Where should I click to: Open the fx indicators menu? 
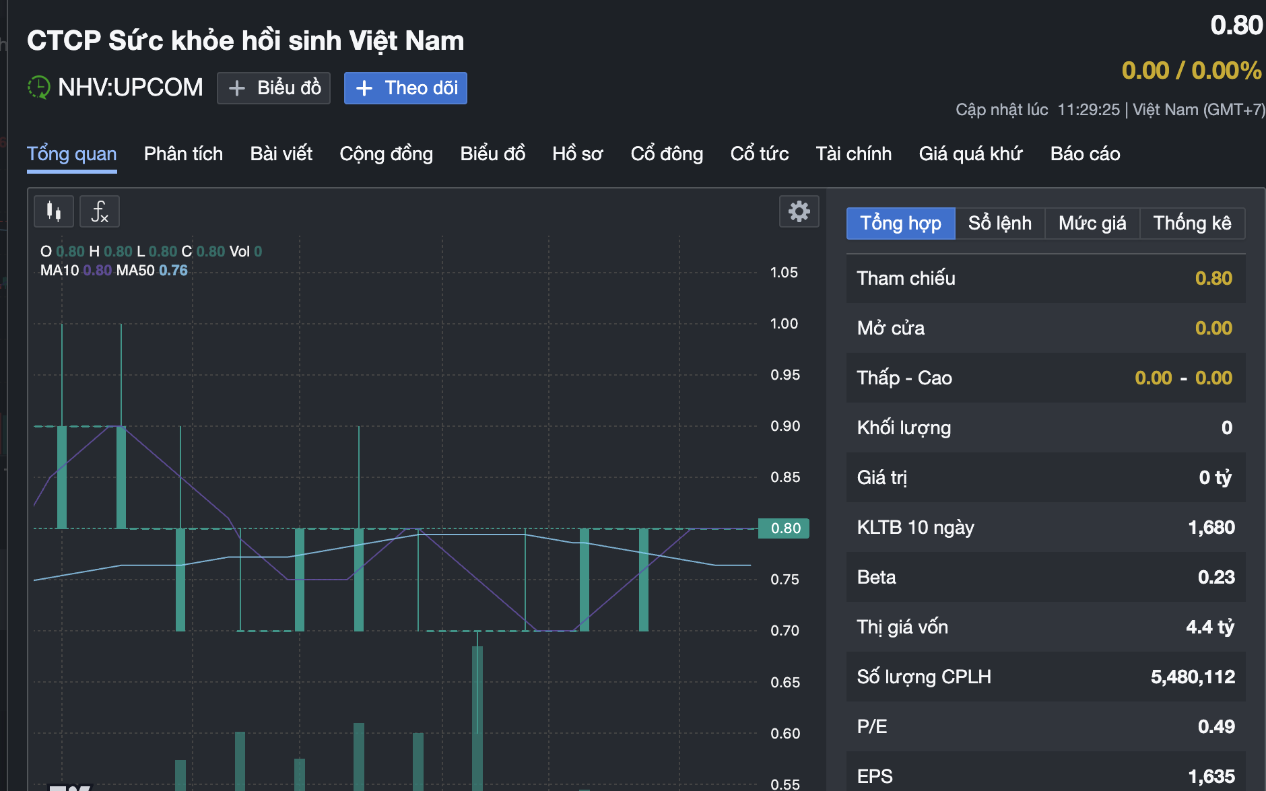point(100,211)
